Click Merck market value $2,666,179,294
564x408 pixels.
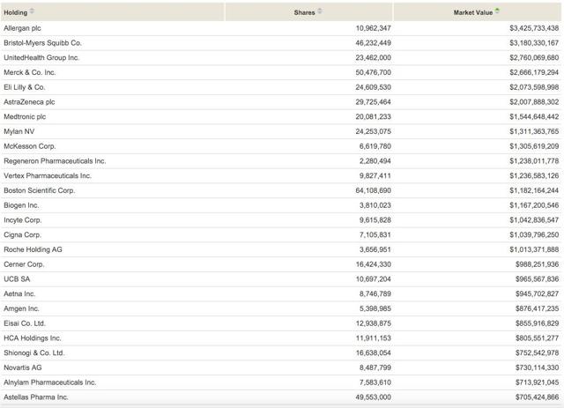click(x=534, y=72)
